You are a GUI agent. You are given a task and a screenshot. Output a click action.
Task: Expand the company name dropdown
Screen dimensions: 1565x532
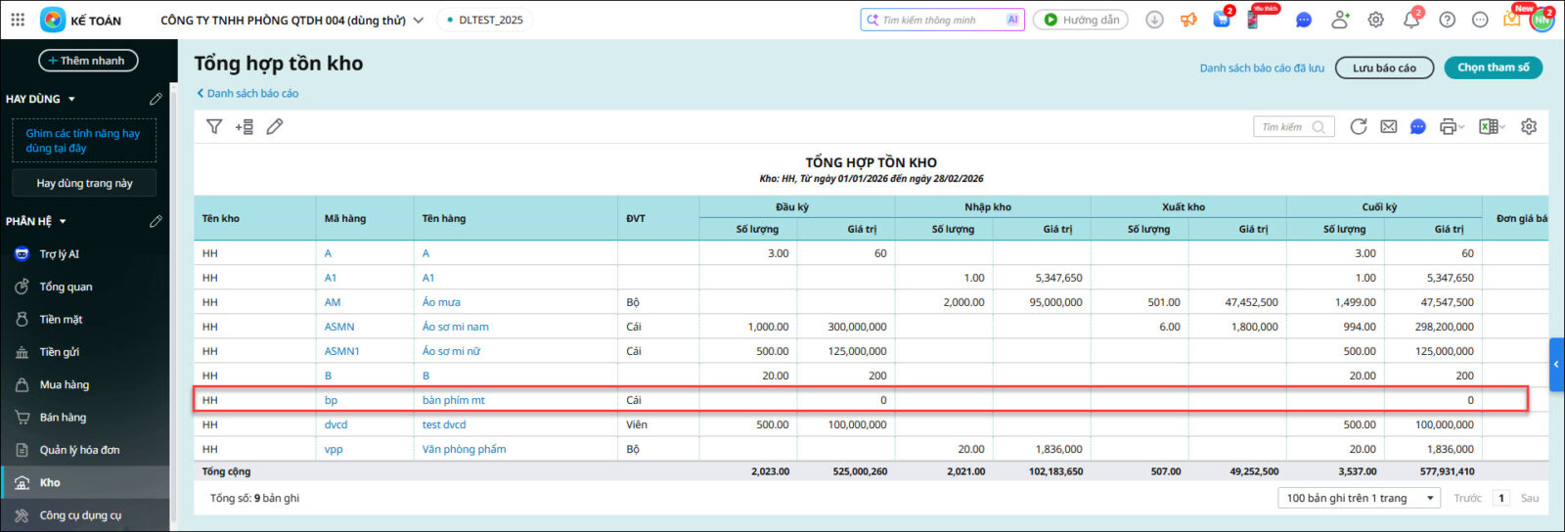pos(419,20)
